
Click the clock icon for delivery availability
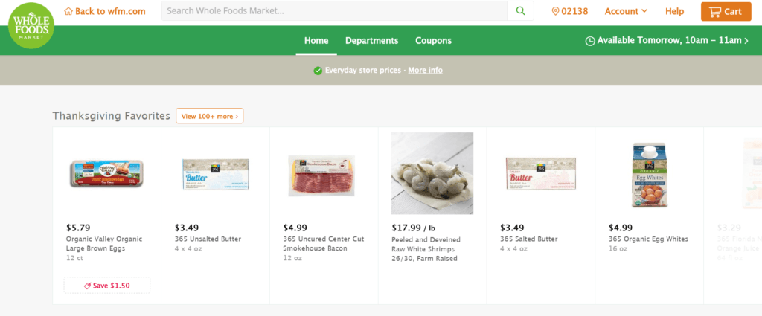(x=590, y=41)
